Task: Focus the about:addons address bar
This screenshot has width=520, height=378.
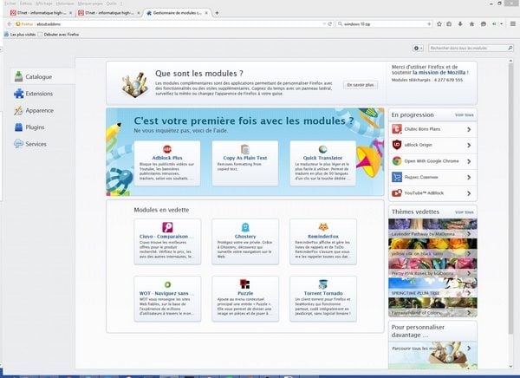Action: 172,24
